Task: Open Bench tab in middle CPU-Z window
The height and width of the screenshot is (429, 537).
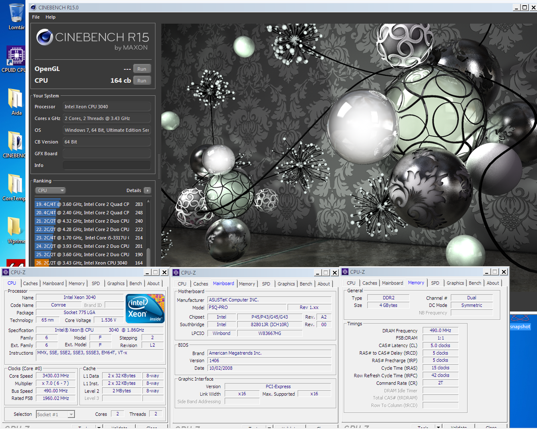Action: (x=305, y=284)
